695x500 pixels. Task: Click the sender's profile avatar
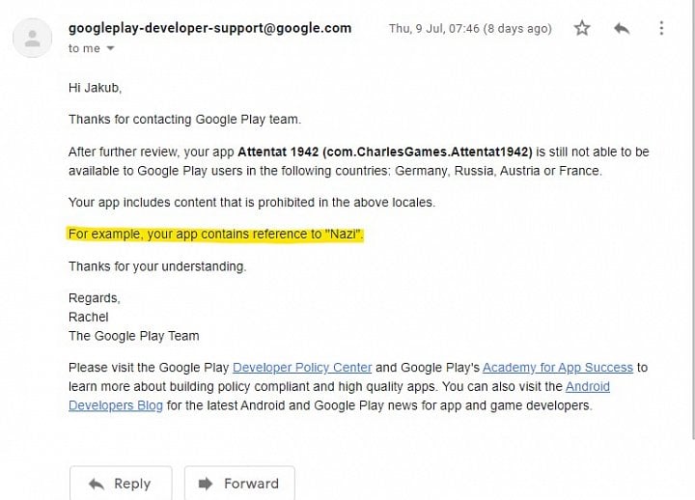(x=33, y=39)
